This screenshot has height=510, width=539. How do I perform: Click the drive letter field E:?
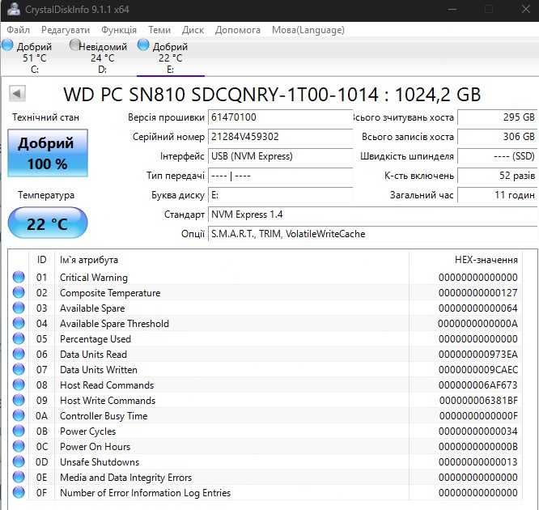point(281,195)
